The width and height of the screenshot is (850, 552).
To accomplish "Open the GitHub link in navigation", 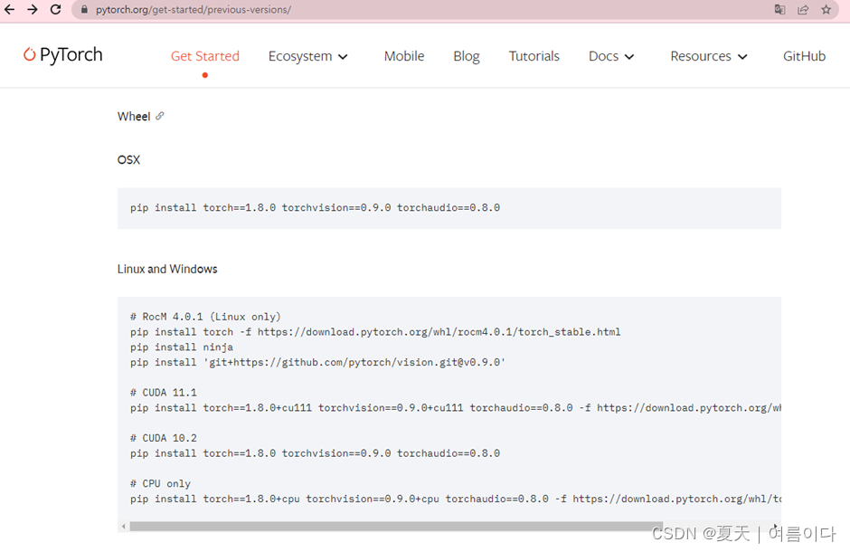I will point(804,56).
